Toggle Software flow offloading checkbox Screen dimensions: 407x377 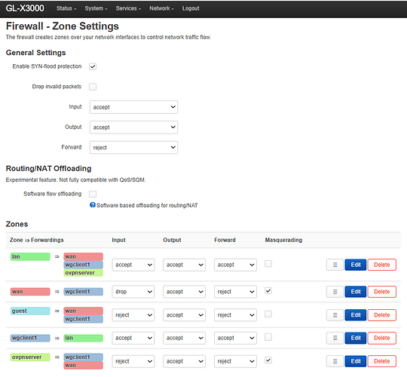93,194
